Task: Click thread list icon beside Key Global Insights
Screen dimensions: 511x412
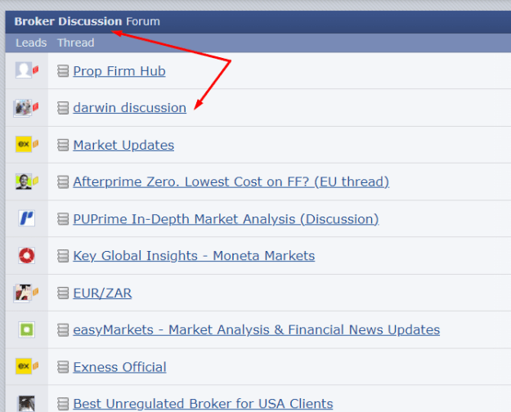Action: pos(63,256)
